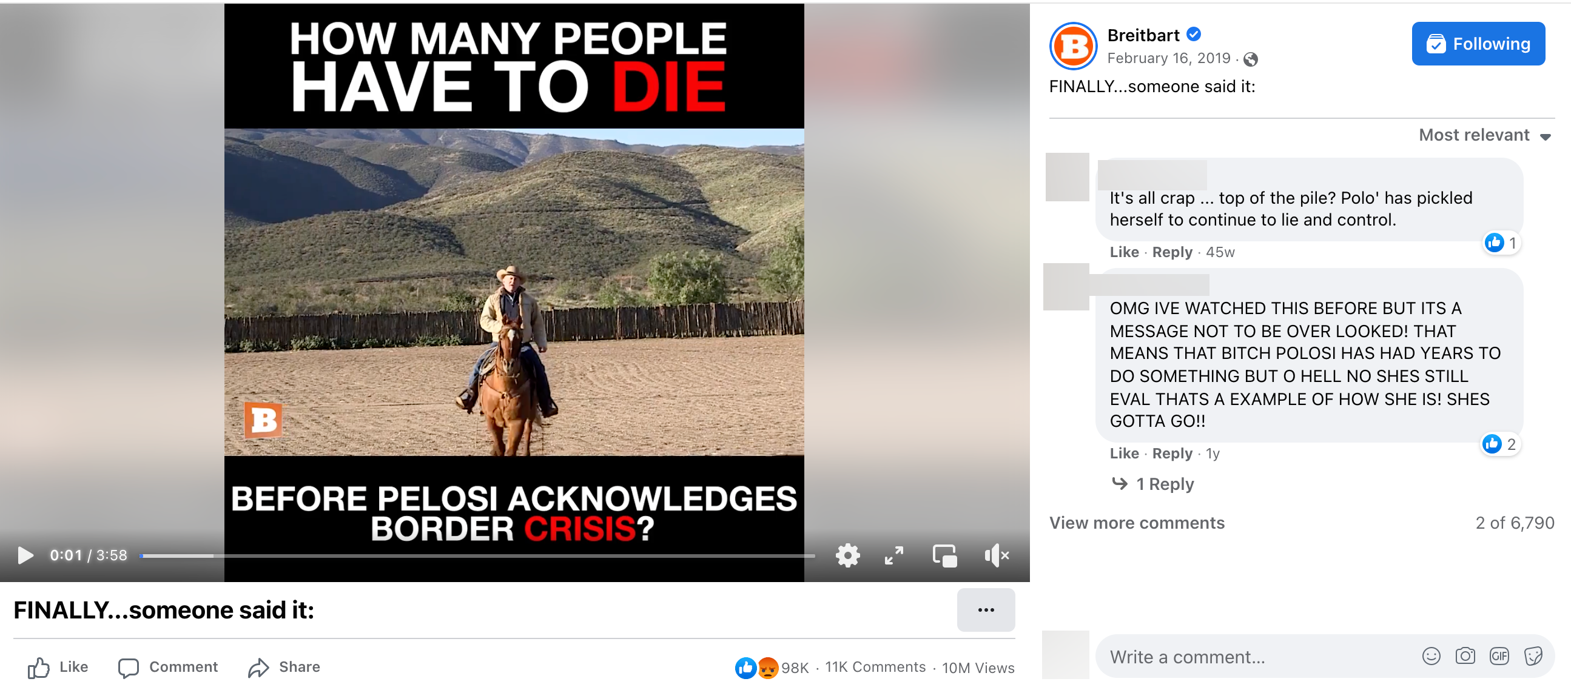Click the Comment button under the video
Viewport: 1571px width, 690px height.
tap(167, 667)
